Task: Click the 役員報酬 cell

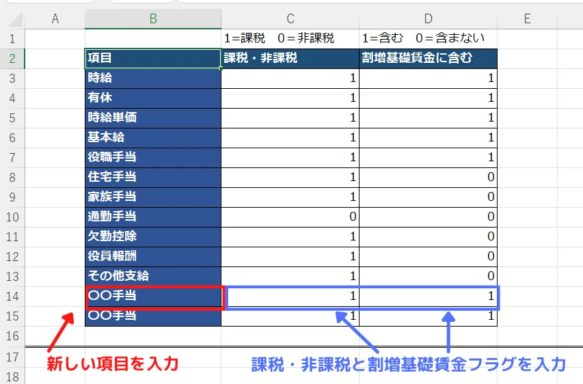Action: (x=153, y=256)
